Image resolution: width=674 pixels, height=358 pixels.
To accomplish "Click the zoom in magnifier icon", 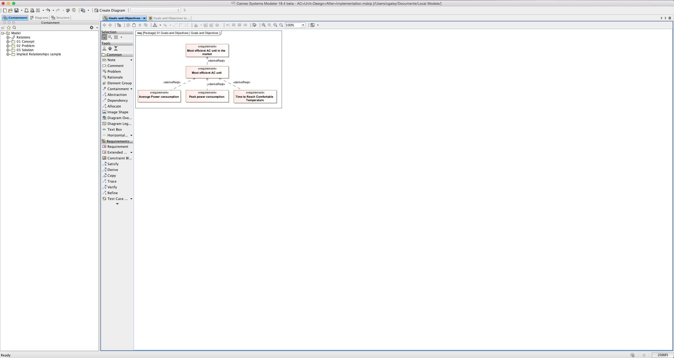I will click(x=275, y=25).
